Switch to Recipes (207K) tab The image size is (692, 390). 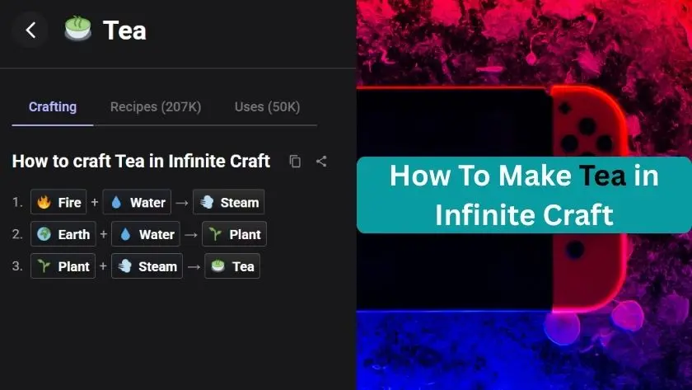[156, 107]
